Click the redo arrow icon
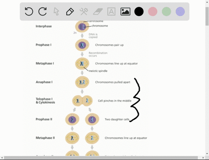 coord(43,11)
